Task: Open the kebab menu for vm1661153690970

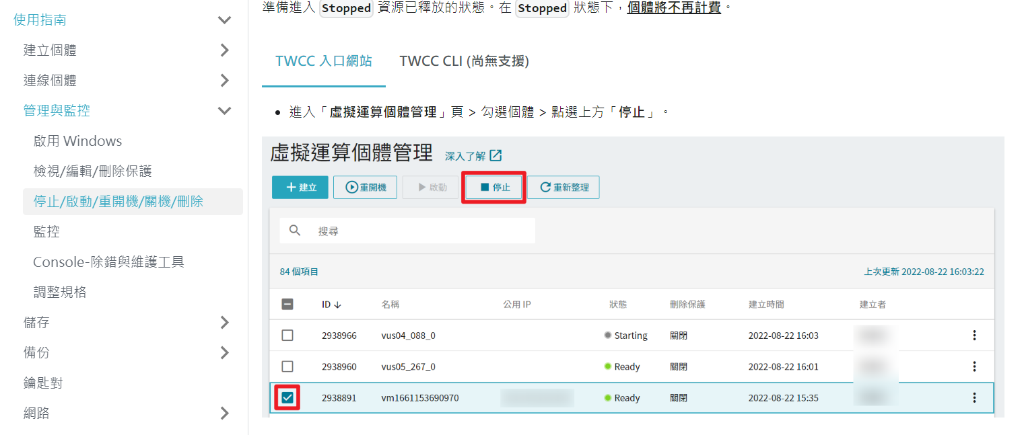Action: (974, 397)
